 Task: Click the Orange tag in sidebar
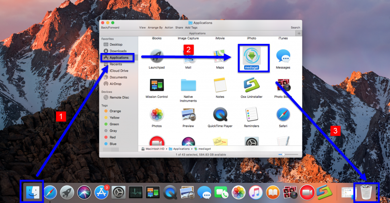click(x=115, y=111)
